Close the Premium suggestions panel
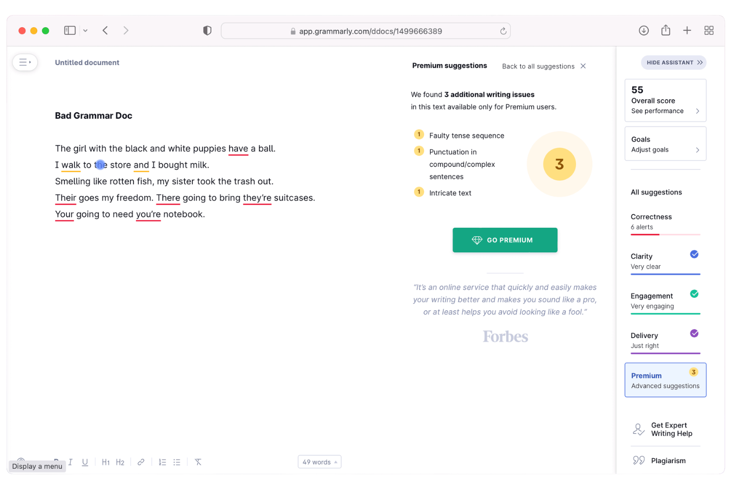Screen dimensions: 734x490 pos(583,66)
